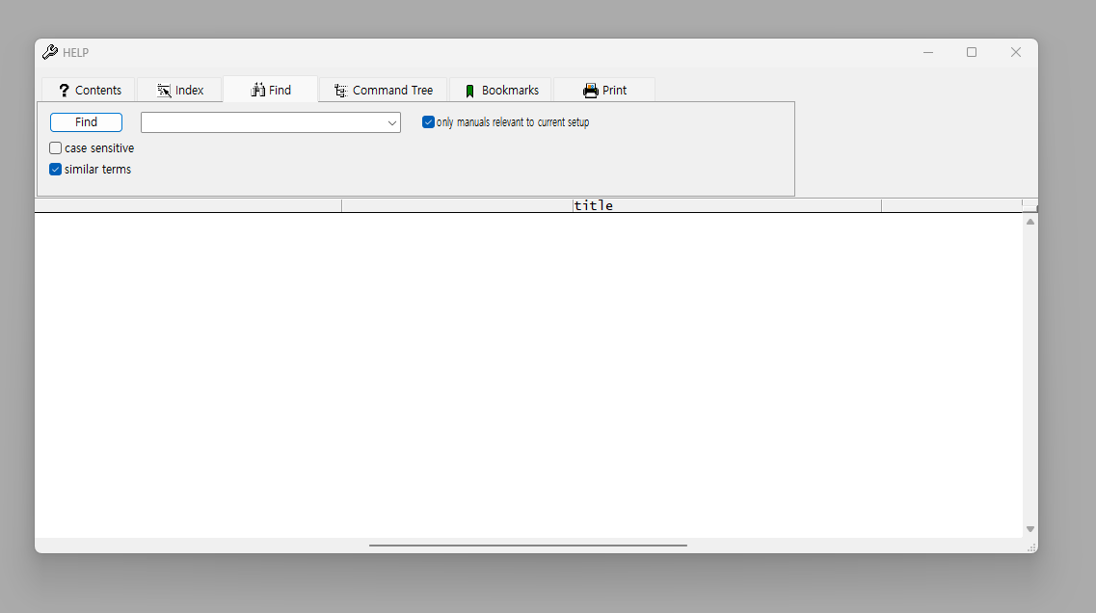Click the horizontal scrollbar at window bottom
This screenshot has width=1096, height=613.
tap(527, 546)
